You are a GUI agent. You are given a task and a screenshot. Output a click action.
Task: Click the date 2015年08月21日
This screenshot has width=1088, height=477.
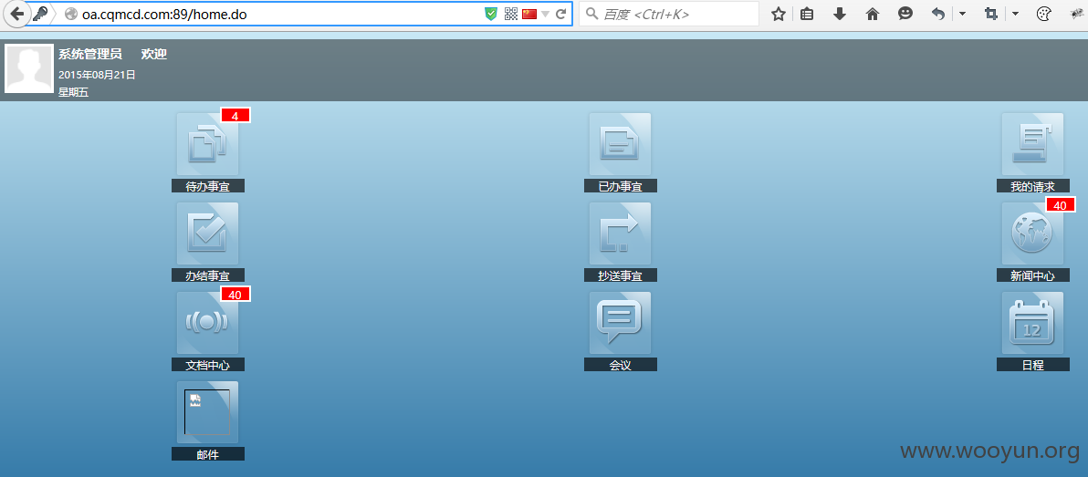point(97,75)
